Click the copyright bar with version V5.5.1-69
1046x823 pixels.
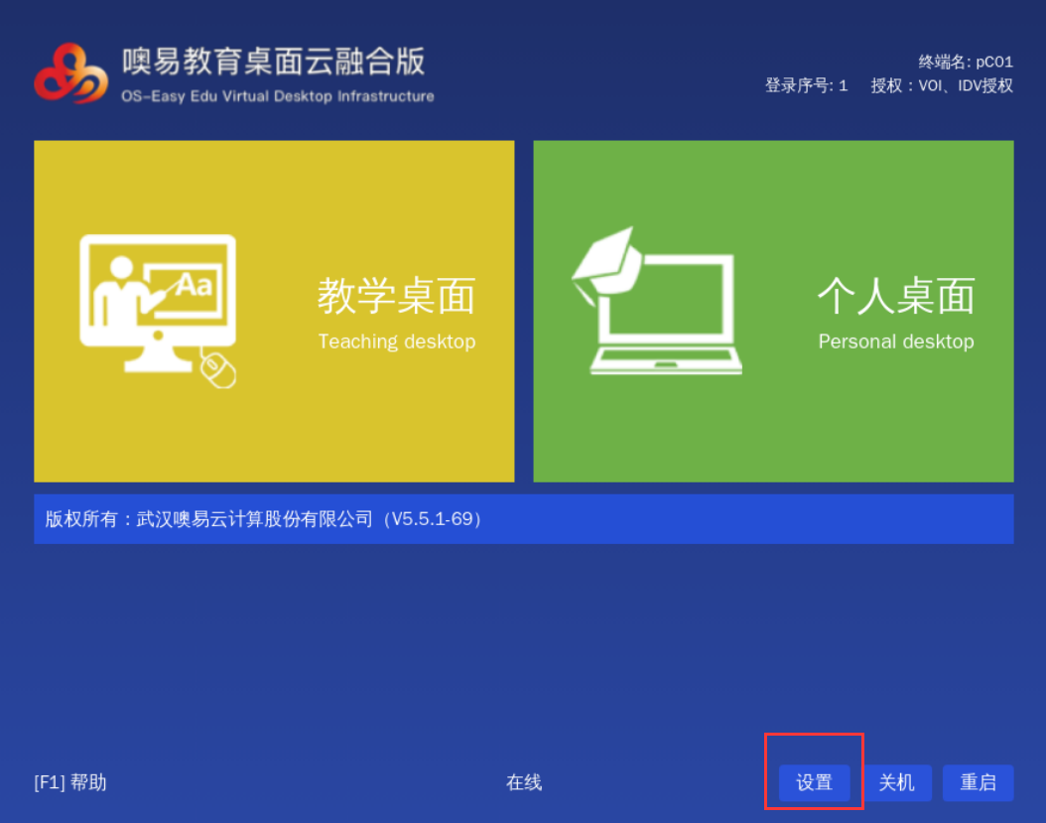pos(524,519)
